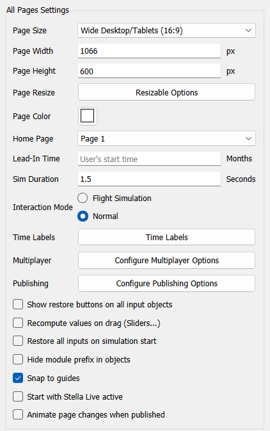Enable Restore all inputs on simulation start
This screenshot has width=270, height=431.
(x=18, y=341)
